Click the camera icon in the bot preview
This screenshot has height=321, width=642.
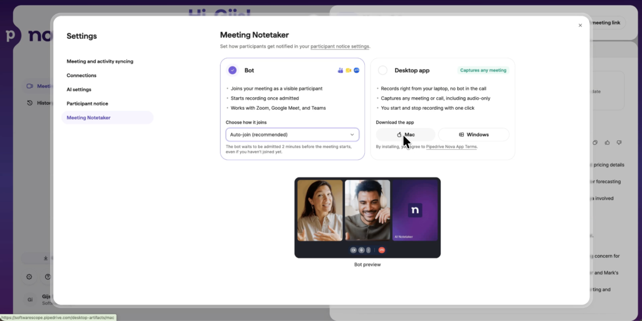(354, 250)
